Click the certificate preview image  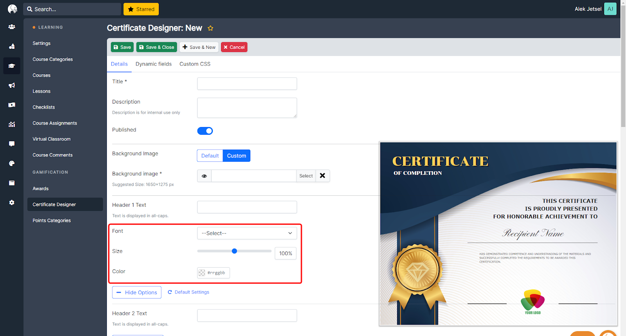tap(498, 234)
